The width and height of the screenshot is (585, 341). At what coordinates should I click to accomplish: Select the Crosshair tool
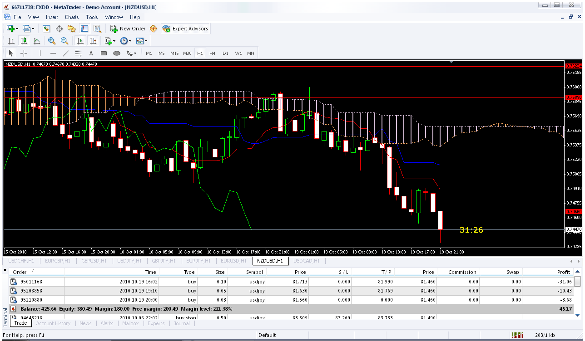[24, 53]
